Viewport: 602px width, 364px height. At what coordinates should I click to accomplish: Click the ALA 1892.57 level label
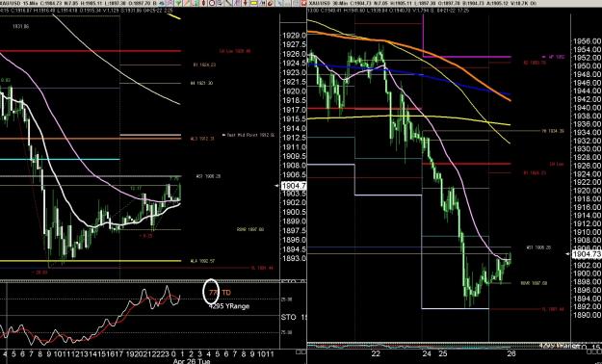tap(202, 261)
